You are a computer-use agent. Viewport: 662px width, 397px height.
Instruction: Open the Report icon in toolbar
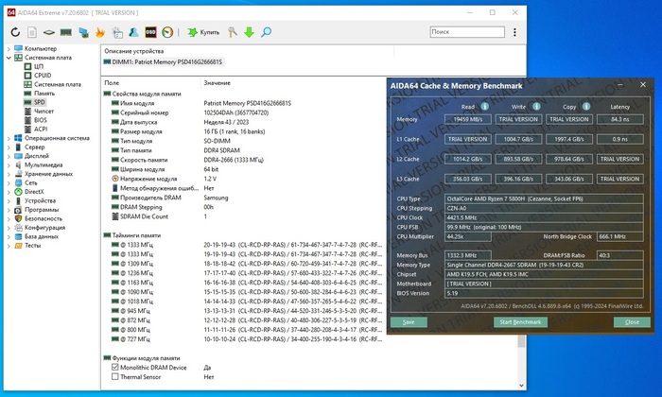pos(31,32)
